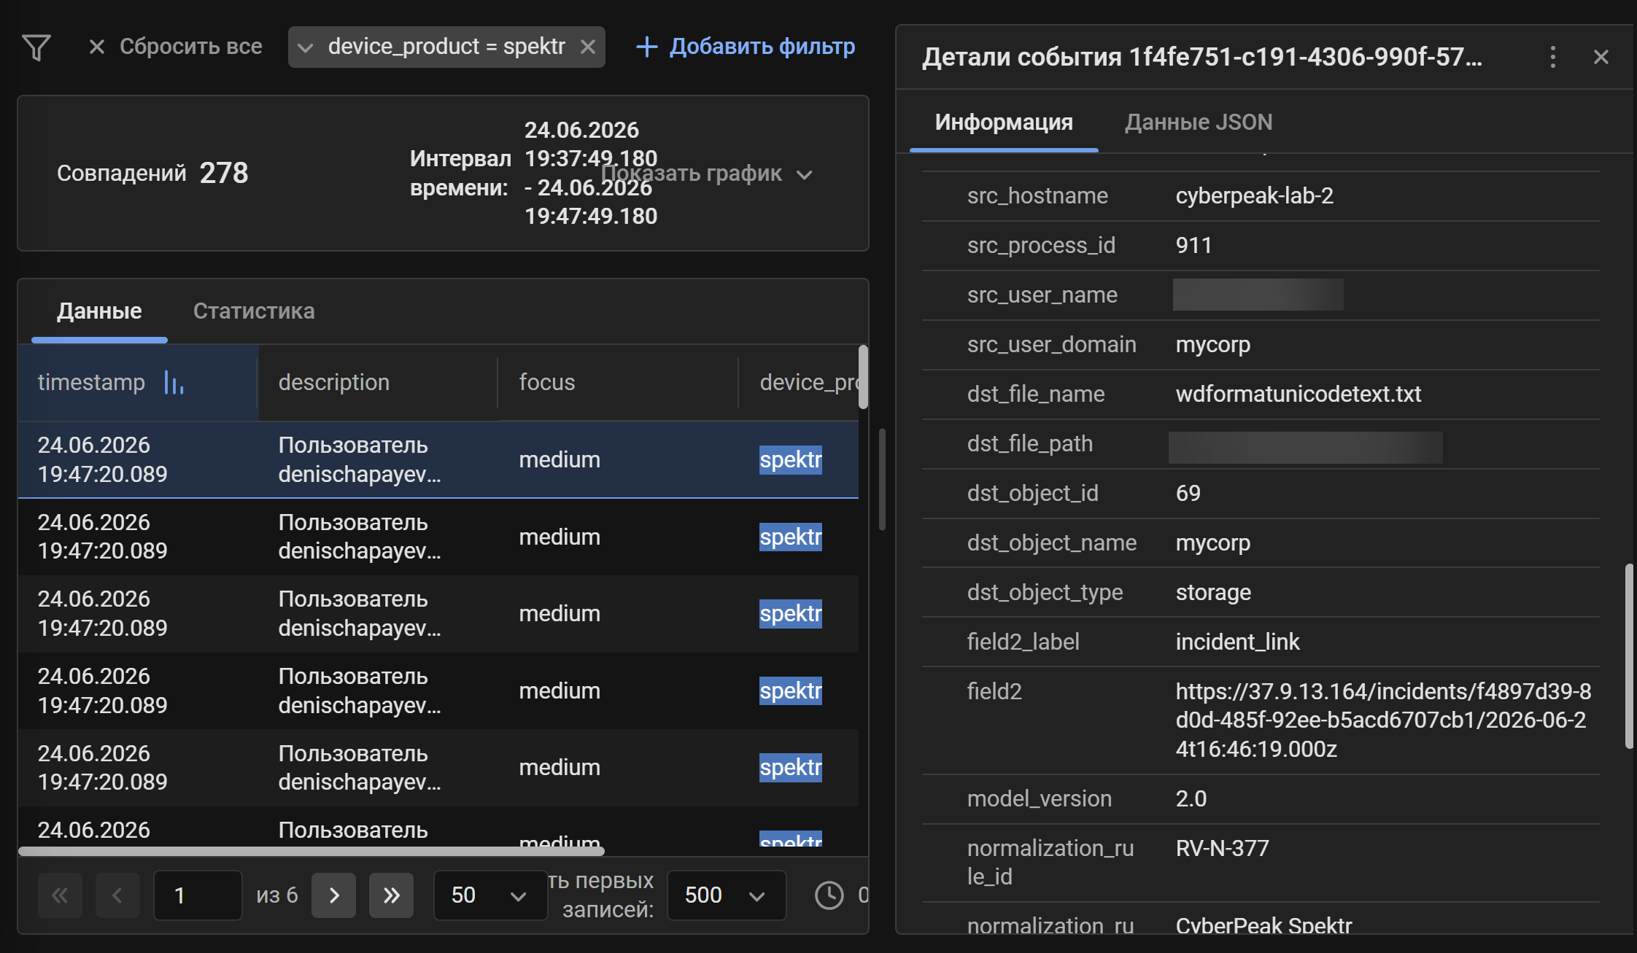1637x953 pixels.
Task: Close the event details panel
Action: point(1601,57)
